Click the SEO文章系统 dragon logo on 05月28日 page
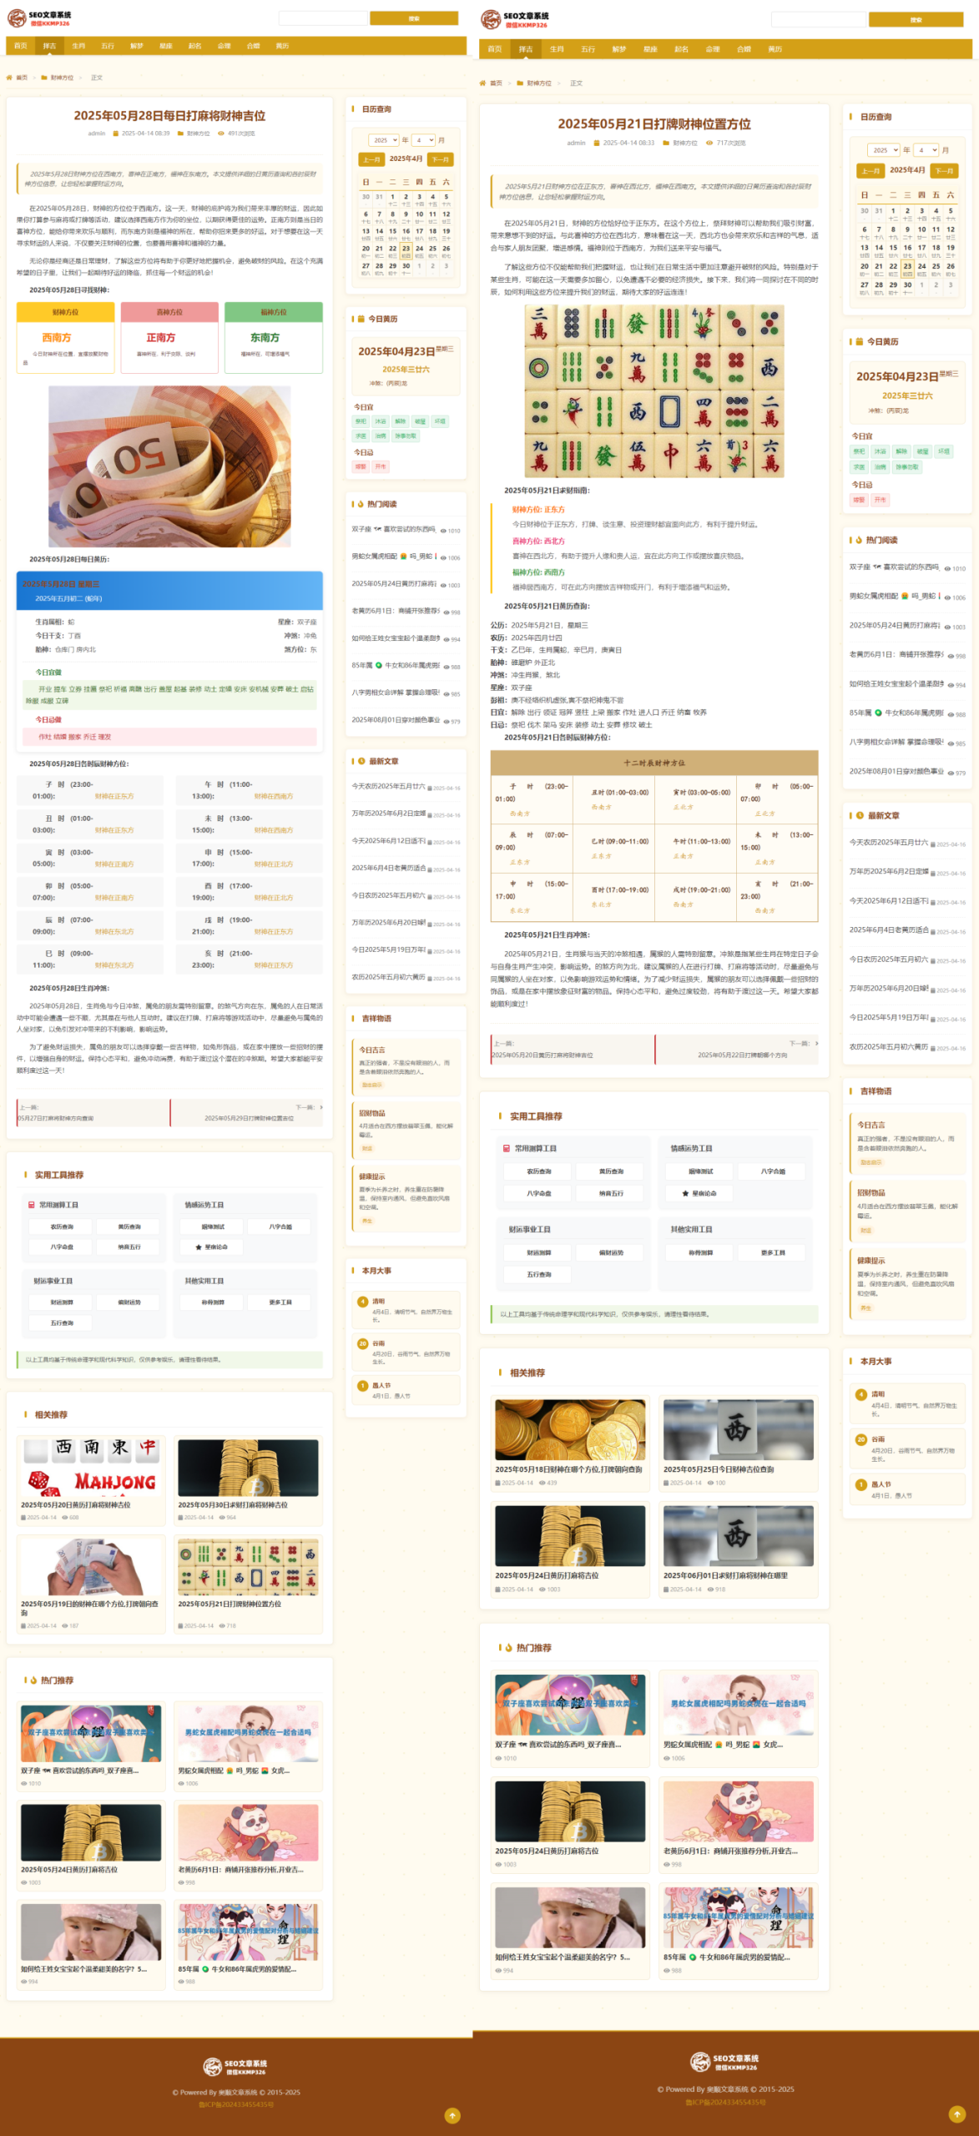The image size is (979, 2136). pos(17,18)
